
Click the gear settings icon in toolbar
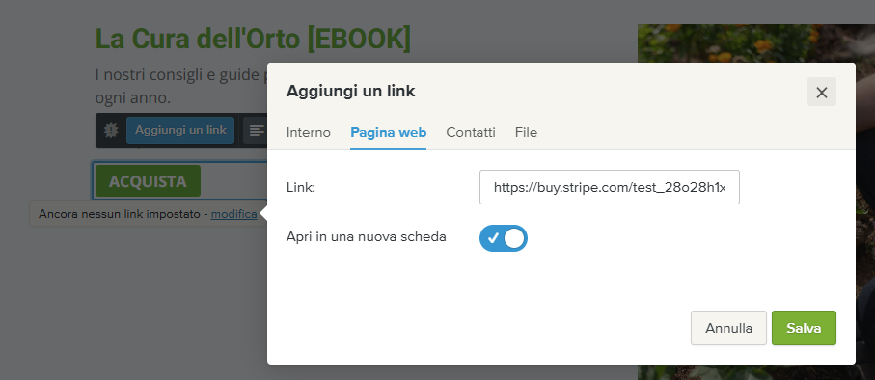point(111,130)
